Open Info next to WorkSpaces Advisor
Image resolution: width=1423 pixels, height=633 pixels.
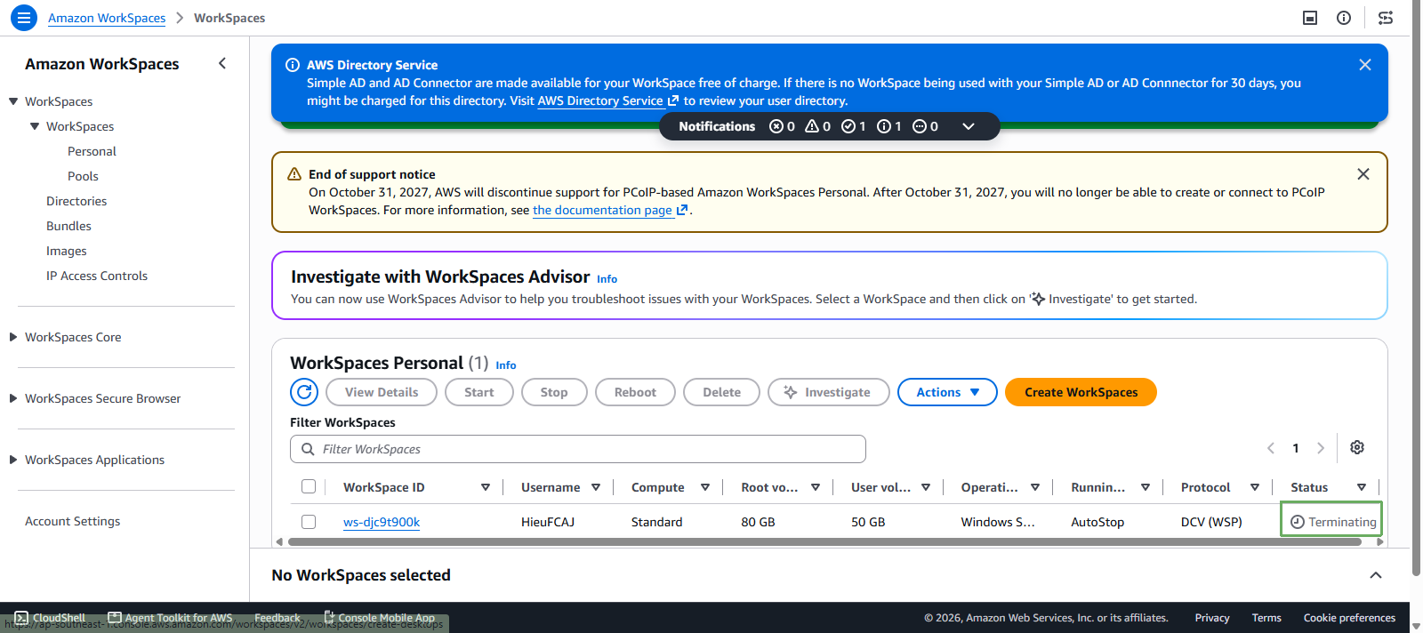pyautogui.click(x=607, y=279)
